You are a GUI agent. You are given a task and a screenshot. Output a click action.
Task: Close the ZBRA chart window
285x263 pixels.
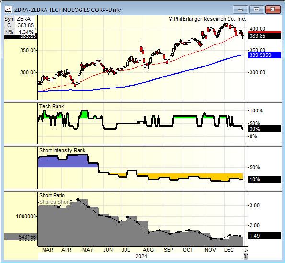(273, 10)
